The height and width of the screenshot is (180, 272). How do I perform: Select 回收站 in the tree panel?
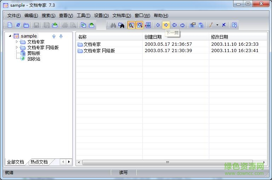[34, 59]
